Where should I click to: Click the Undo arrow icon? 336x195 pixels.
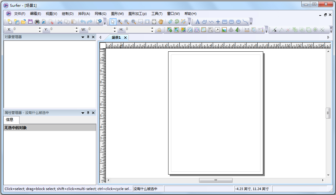point(83,21)
